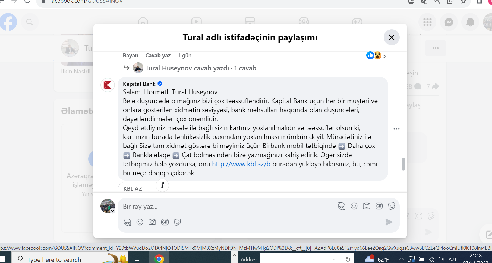Open the Facebook search magnifier
Image resolution: width=492 pixels, height=263 pixels.
click(x=30, y=22)
